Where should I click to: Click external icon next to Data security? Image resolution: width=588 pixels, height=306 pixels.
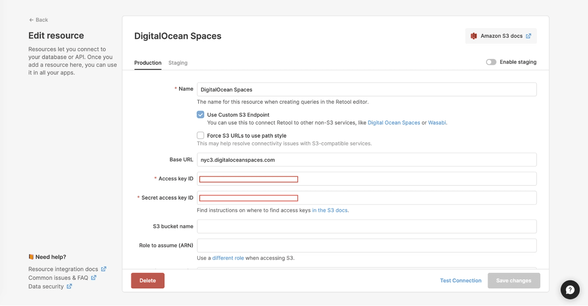[69, 287]
